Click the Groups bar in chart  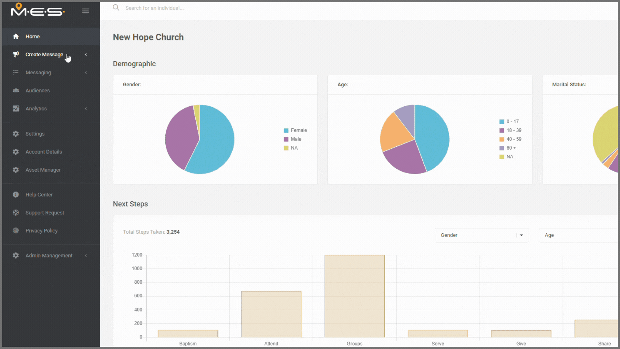coord(354,296)
